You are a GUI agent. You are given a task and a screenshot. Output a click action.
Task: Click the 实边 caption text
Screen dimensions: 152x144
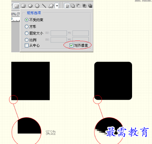click(x=50, y=133)
